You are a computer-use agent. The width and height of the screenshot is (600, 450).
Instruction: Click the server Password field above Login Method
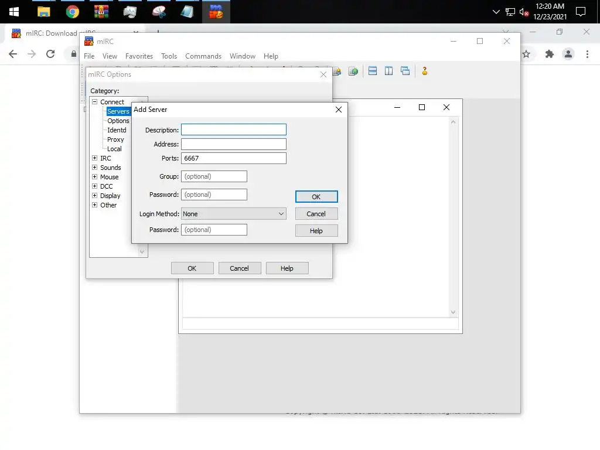tap(214, 195)
